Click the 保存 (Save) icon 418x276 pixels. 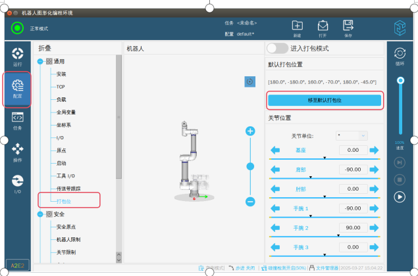348,28
